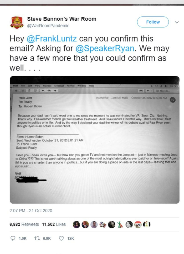184x254 pixels.
Task: Click the last liker avatar in the row
Action: [x=146, y=224]
